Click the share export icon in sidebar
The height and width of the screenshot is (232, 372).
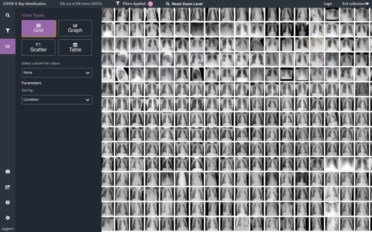8,187
